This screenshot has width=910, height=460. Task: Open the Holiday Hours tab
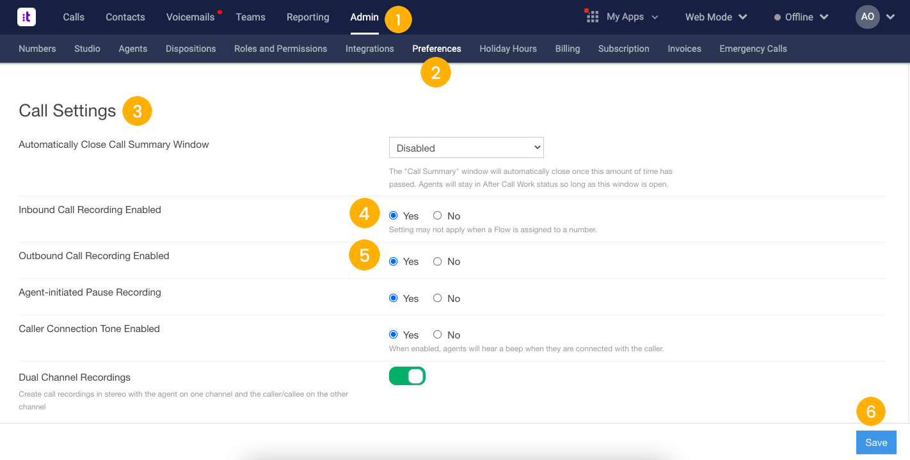coord(507,49)
